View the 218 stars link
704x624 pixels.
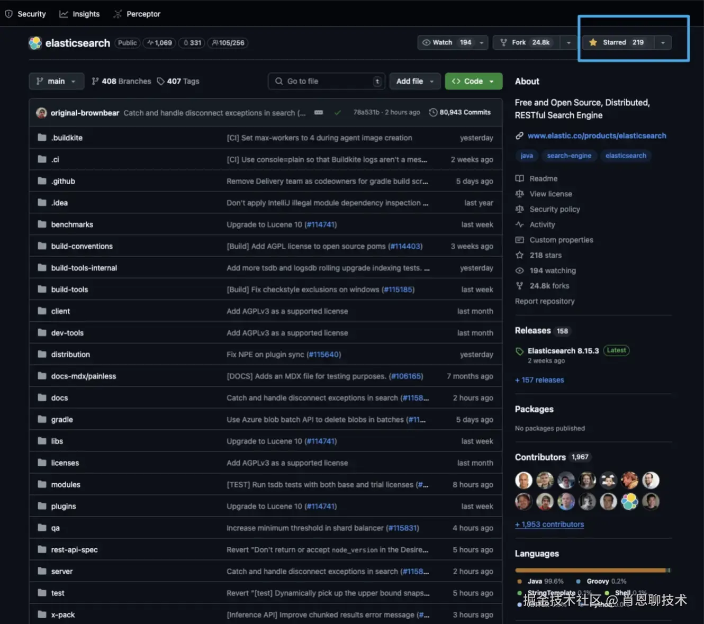coord(538,256)
